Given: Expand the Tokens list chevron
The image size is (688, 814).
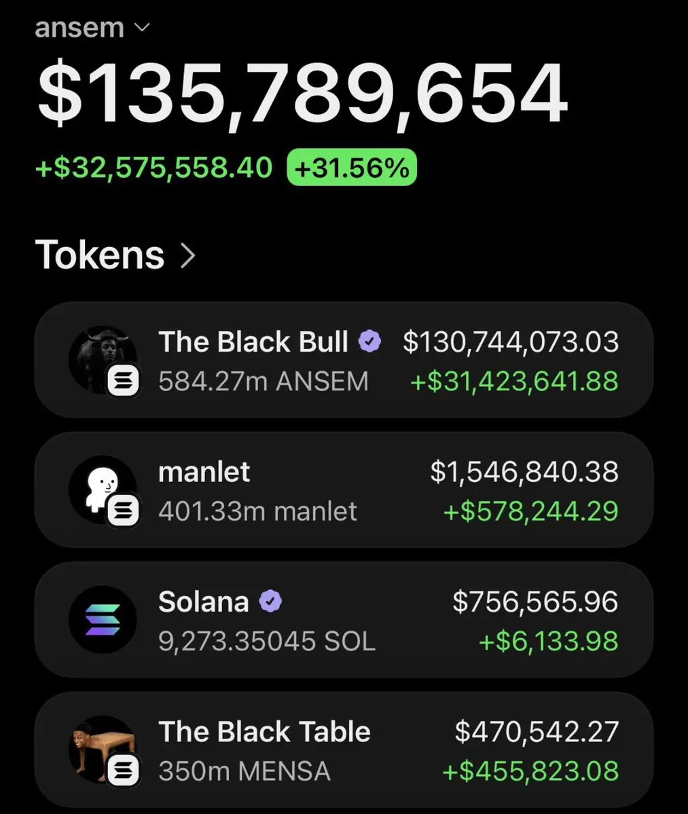Looking at the screenshot, I should pos(188,256).
